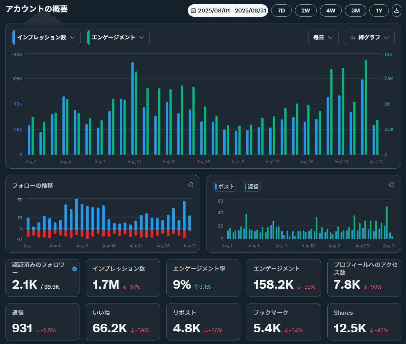Select the 4W range button
The width and height of the screenshot is (406, 344).
pyautogui.click(x=331, y=11)
